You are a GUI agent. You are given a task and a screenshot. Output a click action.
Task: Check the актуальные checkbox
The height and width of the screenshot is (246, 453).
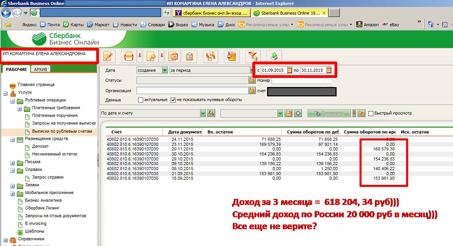pos(140,100)
